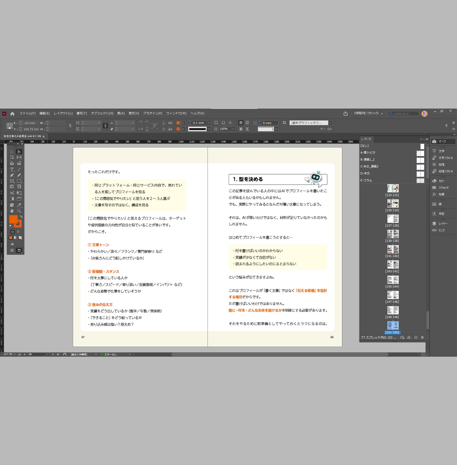Image resolution: width=457 pixels, height=465 pixels.
Task: Select the Pencil tool
Action: click(x=19, y=175)
